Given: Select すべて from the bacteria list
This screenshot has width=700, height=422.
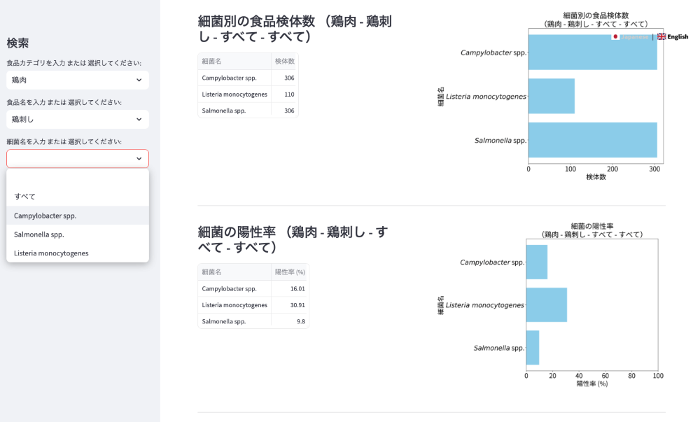Looking at the screenshot, I should click(x=24, y=197).
